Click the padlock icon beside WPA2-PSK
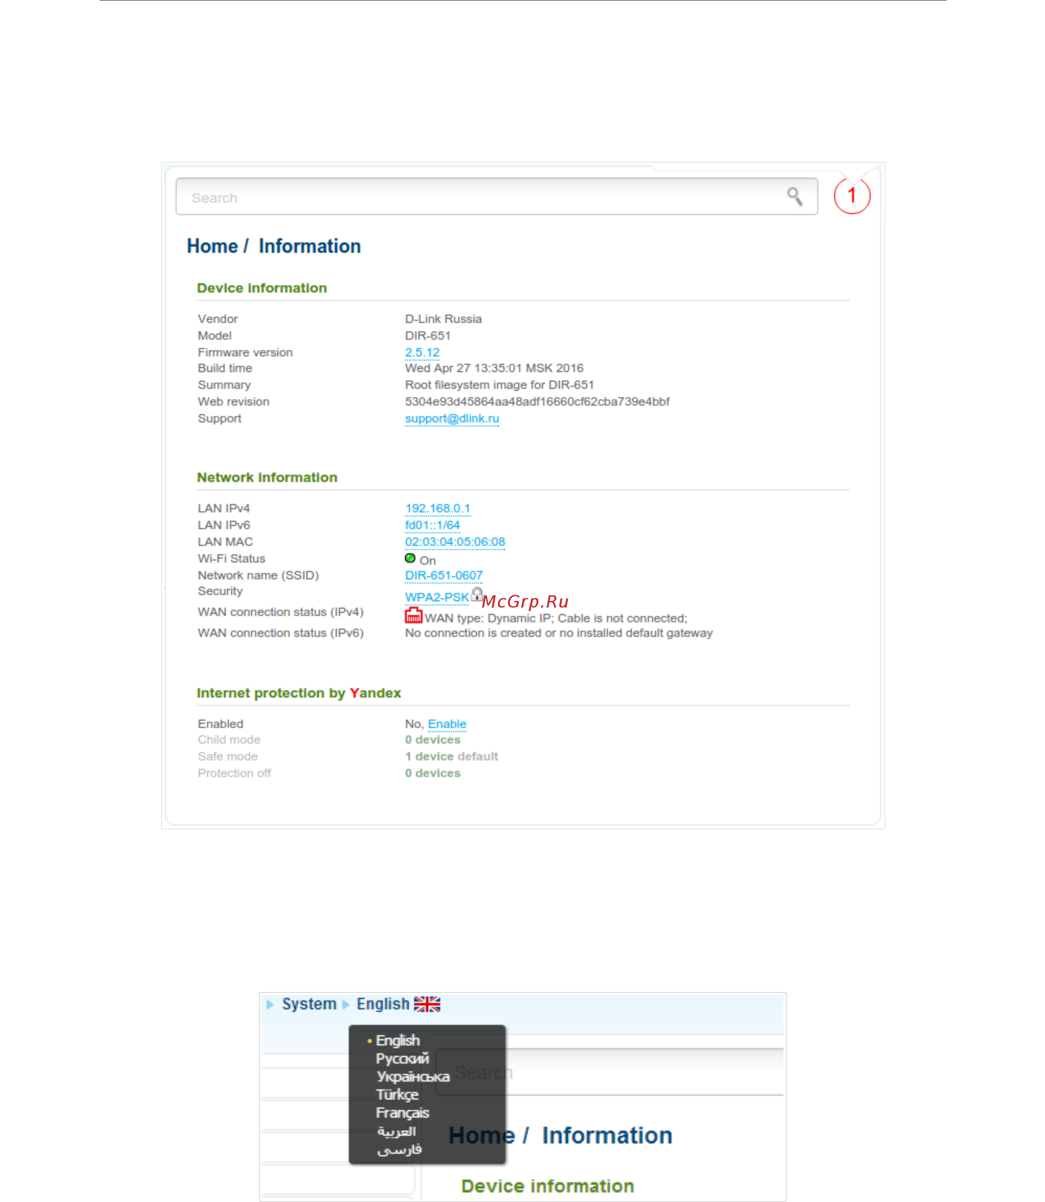Screen dimensions: 1045x1202 477,594
